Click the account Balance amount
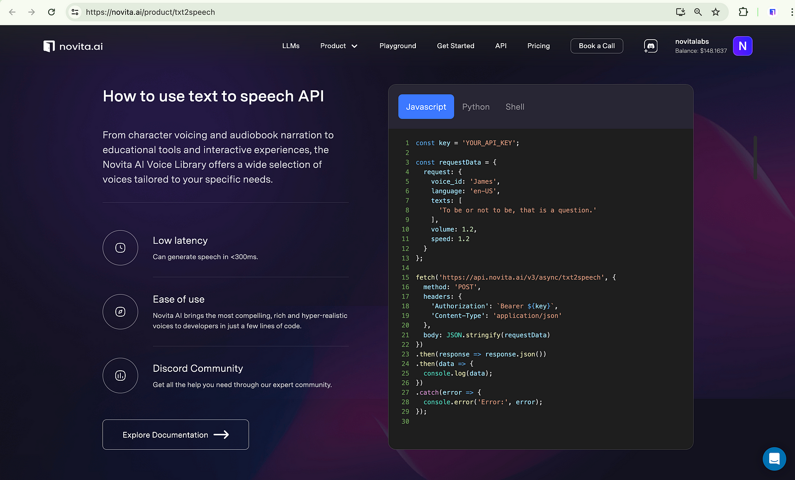Screen dimensions: 795x480 tap(701, 51)
